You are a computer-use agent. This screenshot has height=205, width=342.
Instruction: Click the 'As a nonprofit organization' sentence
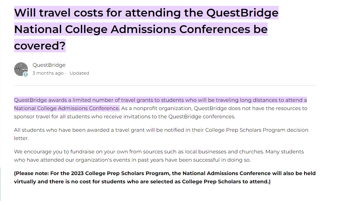click(x=160, y=112)
